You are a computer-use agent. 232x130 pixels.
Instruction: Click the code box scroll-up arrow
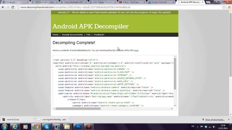tap(175, 57)
